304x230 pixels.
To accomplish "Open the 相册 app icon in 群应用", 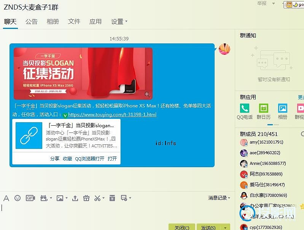I will point(282,108).
